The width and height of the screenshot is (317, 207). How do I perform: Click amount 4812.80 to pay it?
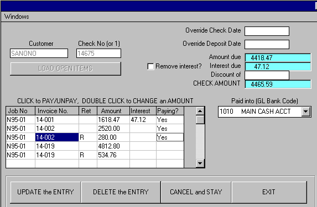pyautogui.click(x=113, y=146)
